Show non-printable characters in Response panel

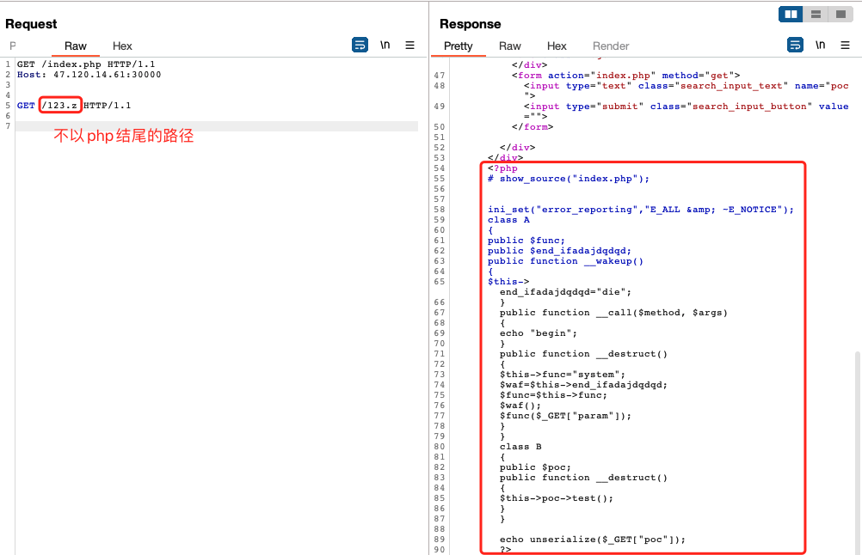coord(821,46)
